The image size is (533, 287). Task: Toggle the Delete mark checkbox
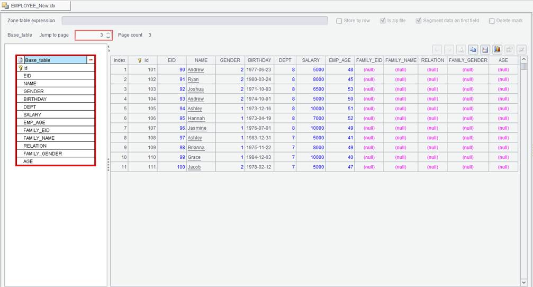492,21
